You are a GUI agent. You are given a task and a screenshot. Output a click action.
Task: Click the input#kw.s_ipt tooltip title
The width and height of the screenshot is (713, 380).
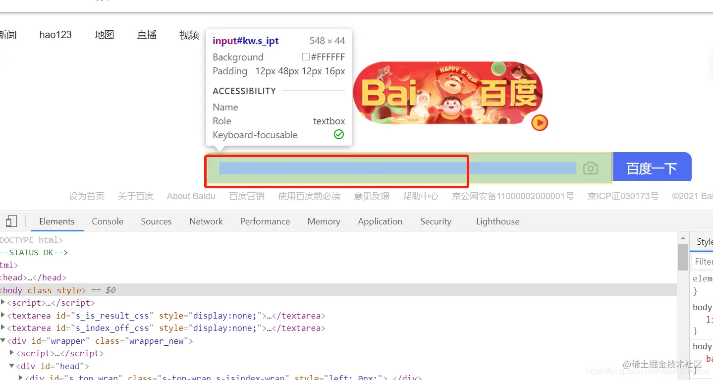(246, 41)
